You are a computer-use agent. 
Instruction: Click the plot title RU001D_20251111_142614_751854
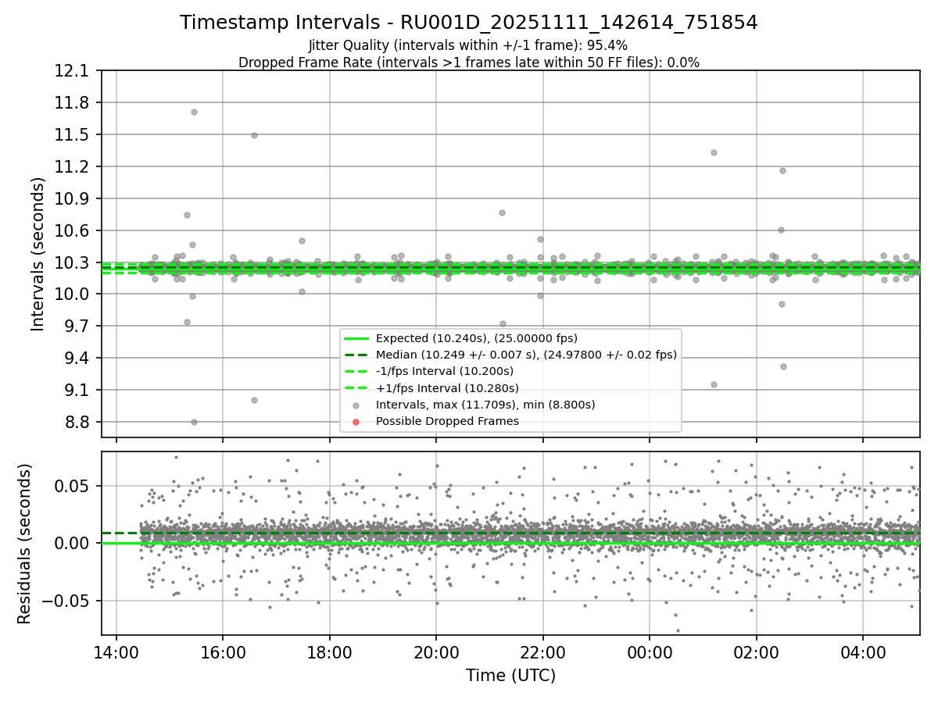pos(469,23)
